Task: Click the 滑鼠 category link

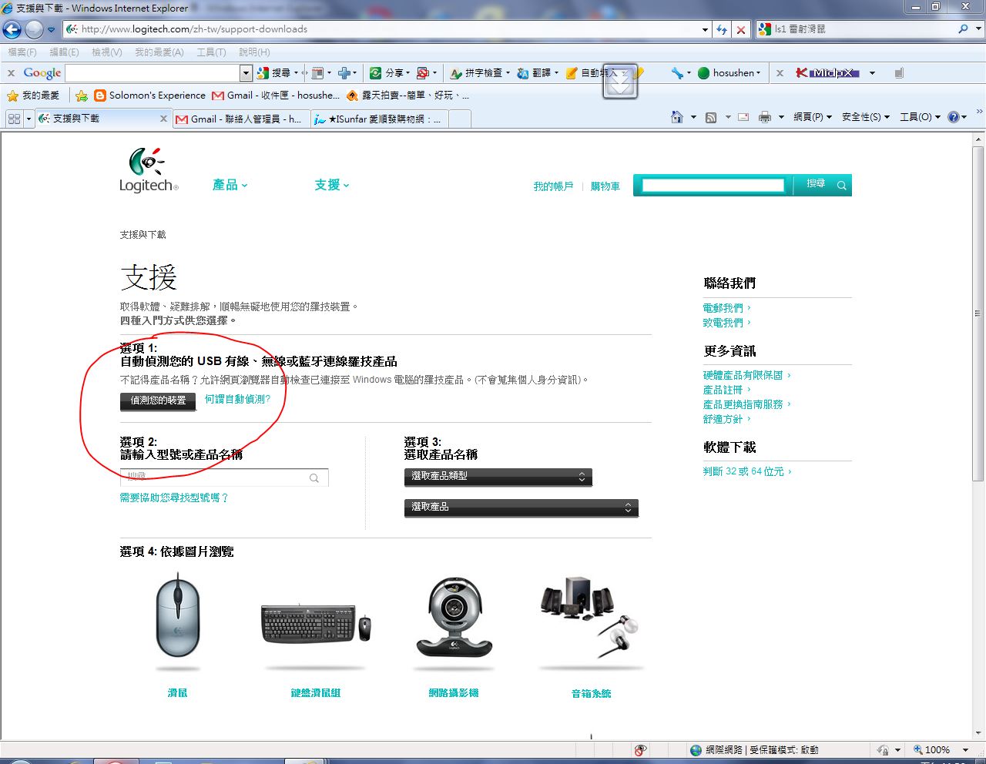Action: [178, 693]
